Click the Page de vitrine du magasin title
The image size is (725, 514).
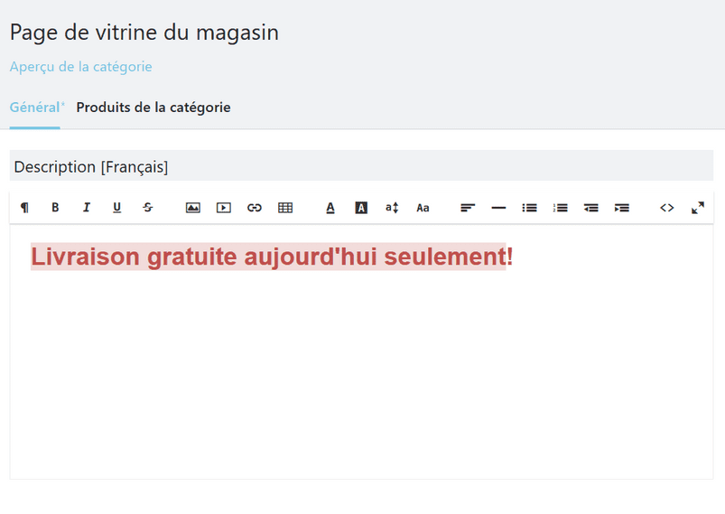(144, 33)
